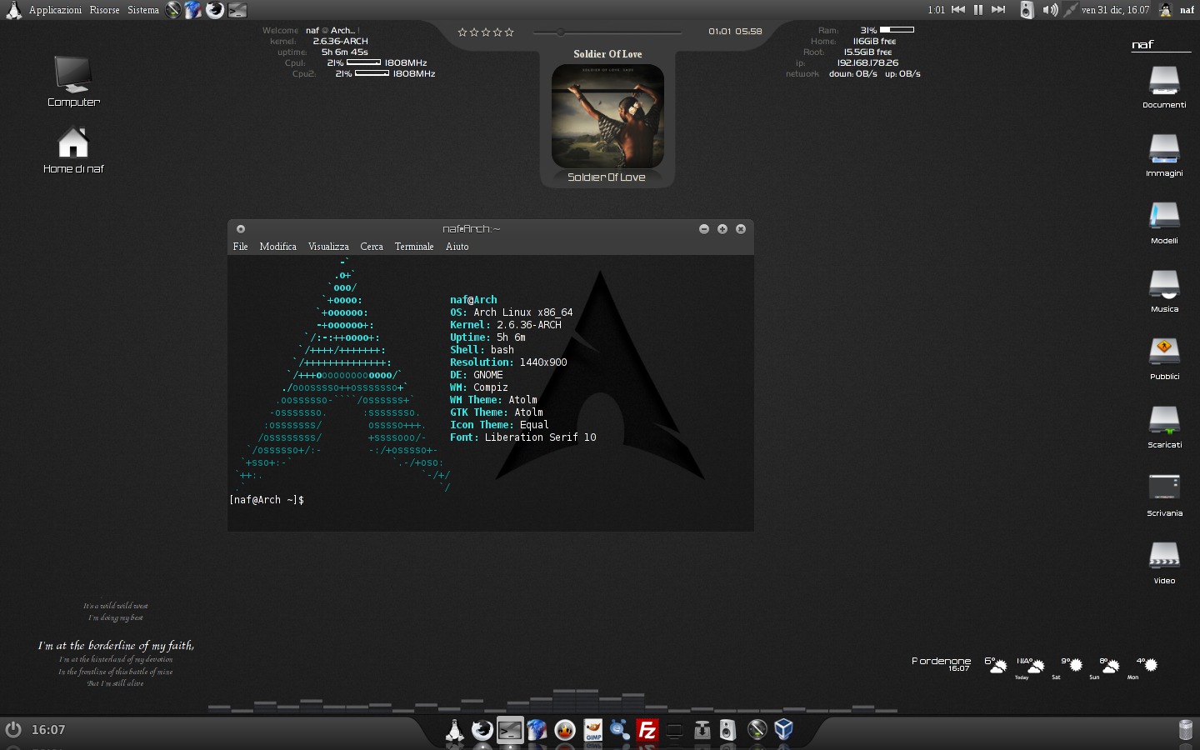Viewport: 1200px width, 750px height.
Task: Open the Visualizza terminal menu
Action: click(328, 247)
